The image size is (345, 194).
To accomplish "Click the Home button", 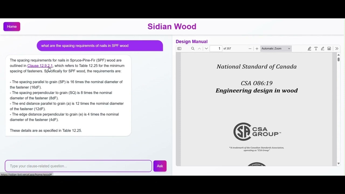I will coord(12,26).
